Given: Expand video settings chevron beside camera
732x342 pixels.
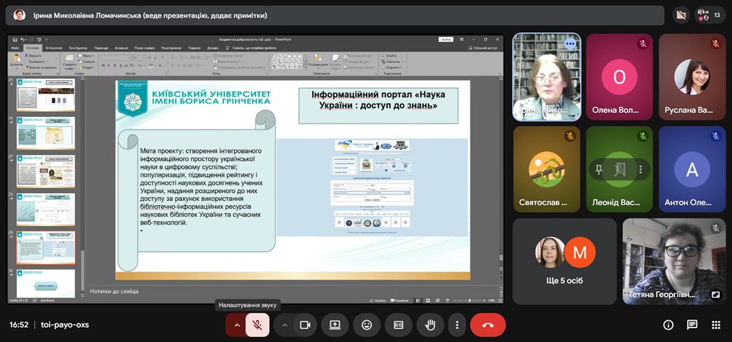Looking at the screenshot, I should pos(285,325).
